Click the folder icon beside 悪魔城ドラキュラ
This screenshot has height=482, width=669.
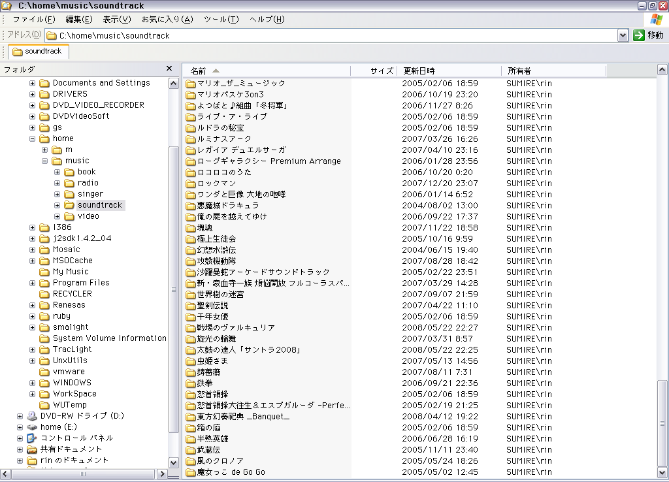click(191, 206)
